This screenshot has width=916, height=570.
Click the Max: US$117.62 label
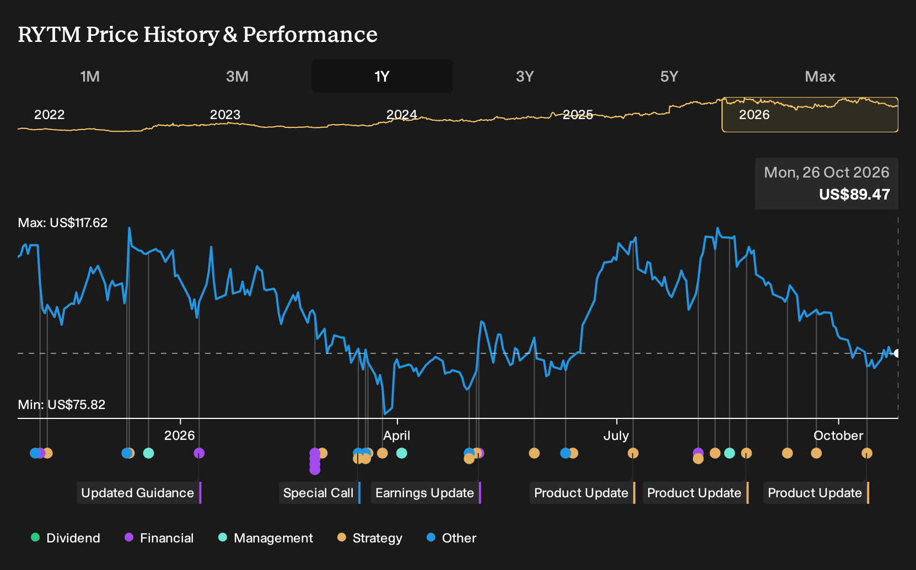tap(63, 223)
